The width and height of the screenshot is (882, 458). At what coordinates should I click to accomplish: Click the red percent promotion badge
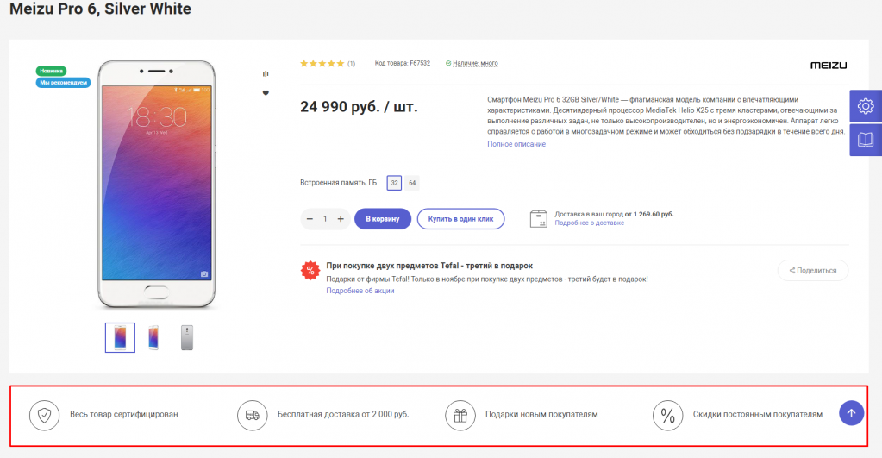click(x=310, y=270)
